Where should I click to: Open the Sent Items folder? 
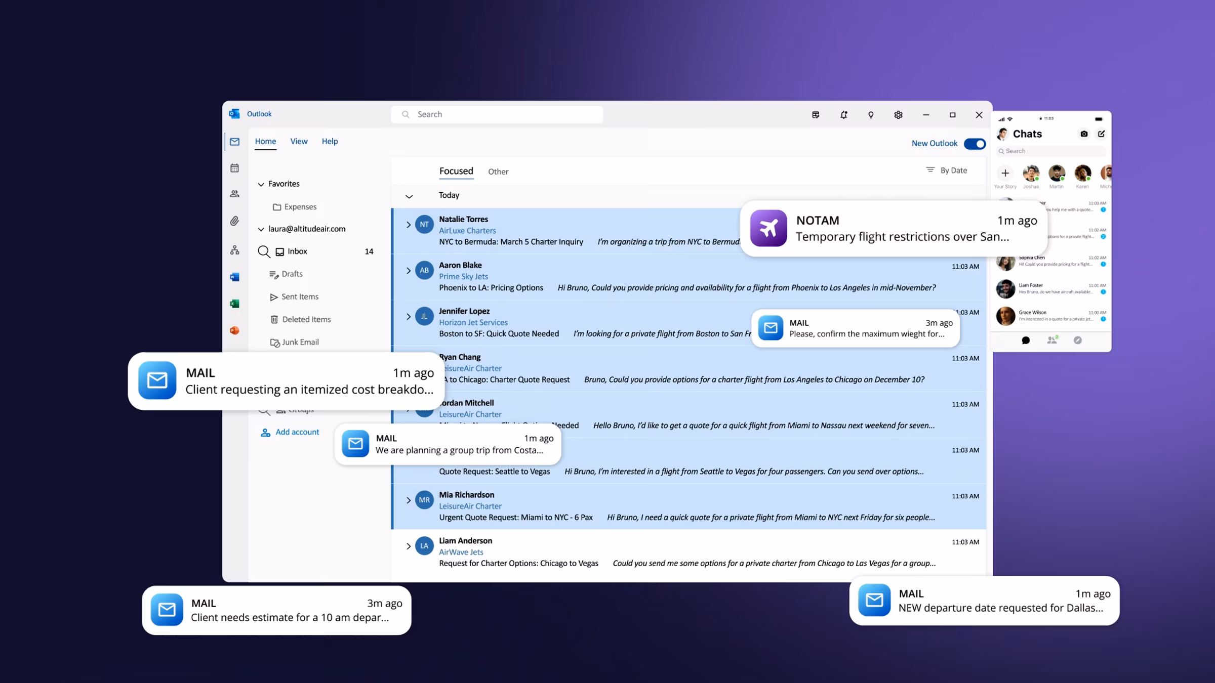(294, 297)
